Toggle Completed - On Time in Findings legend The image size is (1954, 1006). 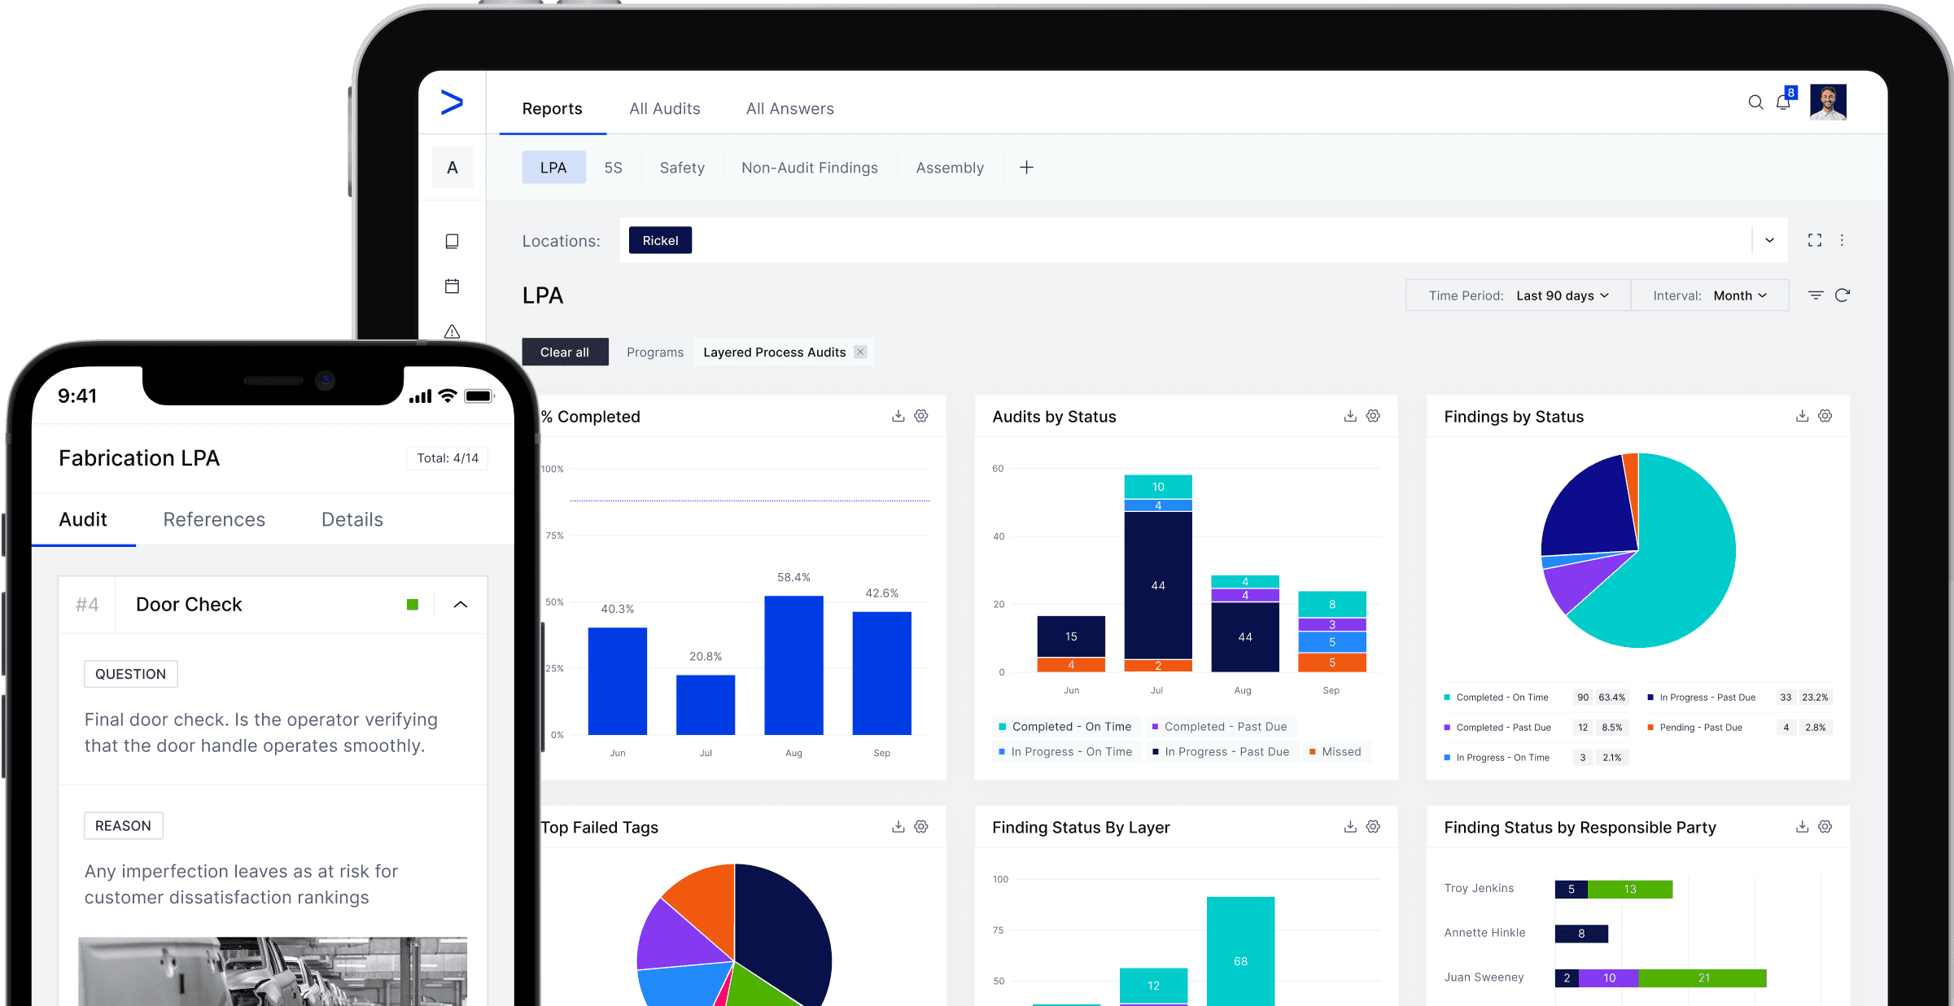point(1496,697)
